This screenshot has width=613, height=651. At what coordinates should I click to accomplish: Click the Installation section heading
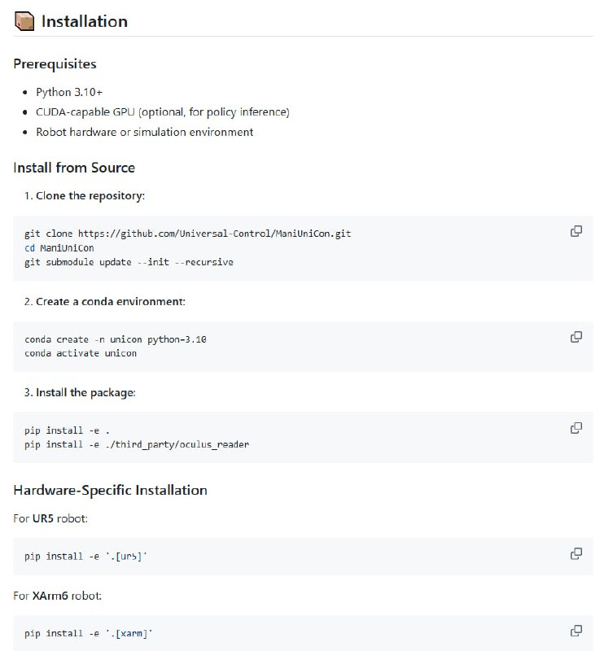[x=85, y=21]
